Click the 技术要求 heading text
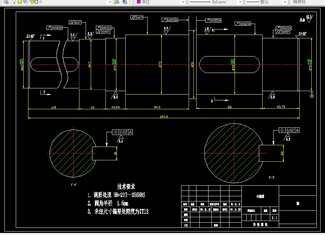 pos(126,186)
